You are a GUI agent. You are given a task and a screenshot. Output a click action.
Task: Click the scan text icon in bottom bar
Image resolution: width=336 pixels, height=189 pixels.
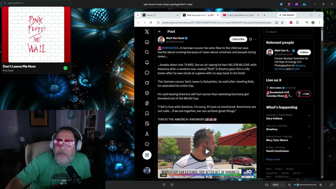point(172,185)
